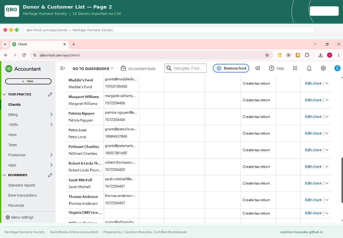Collapse the left navigation menu icon

63,68
